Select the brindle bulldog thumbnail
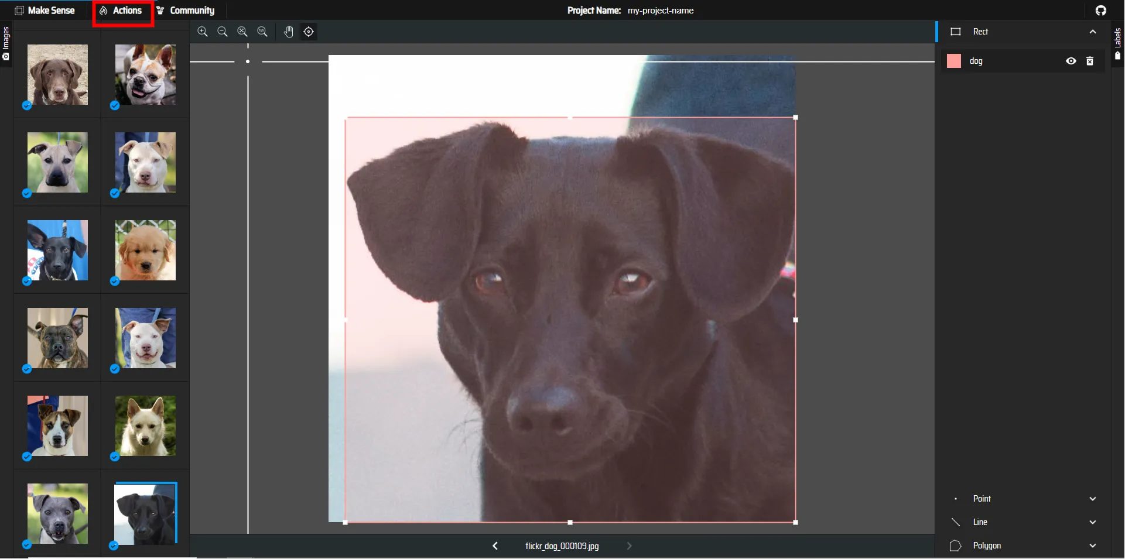The image size is (1125, 559). tap(57, 338)
